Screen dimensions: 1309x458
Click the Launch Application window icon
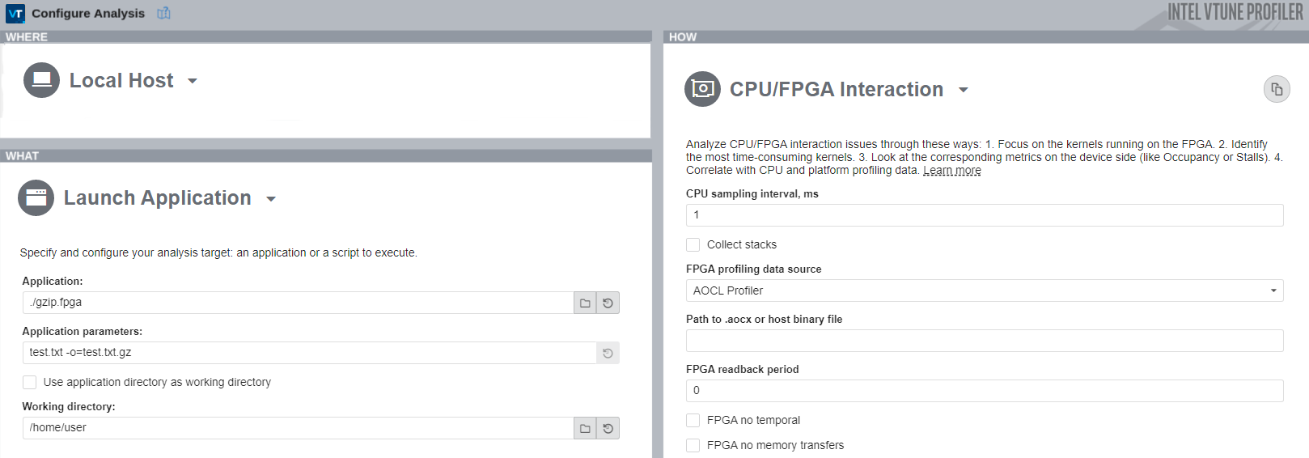point(36,197)
